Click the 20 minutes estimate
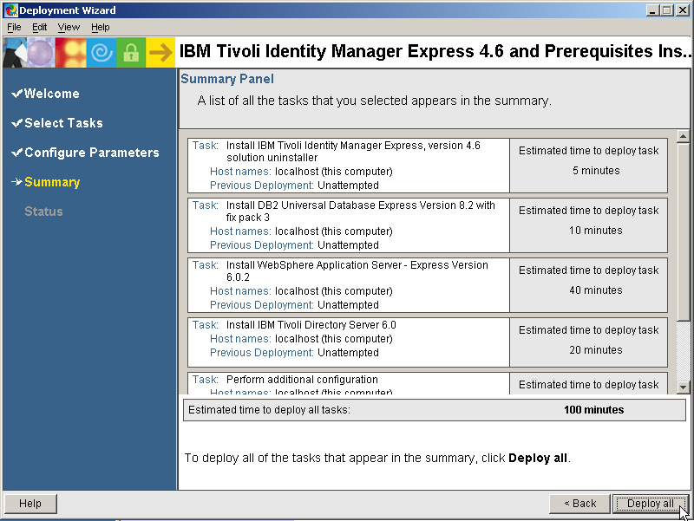Image resolution: width=694 pixels, height=521 pixels. coord(596,349)
